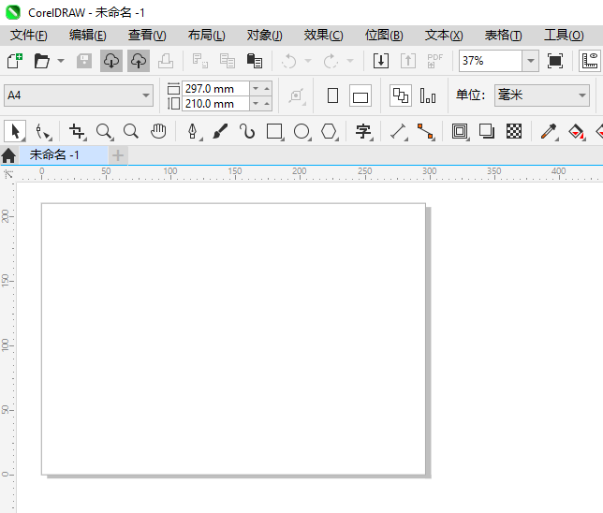Open a file with the folder icon
The height and width of the screenshot is (513, 603).
[x=41, y=61]
